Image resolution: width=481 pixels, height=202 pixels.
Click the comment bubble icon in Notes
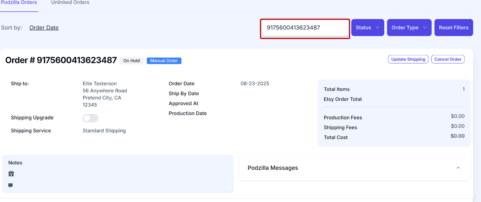[x=11, y=185]
